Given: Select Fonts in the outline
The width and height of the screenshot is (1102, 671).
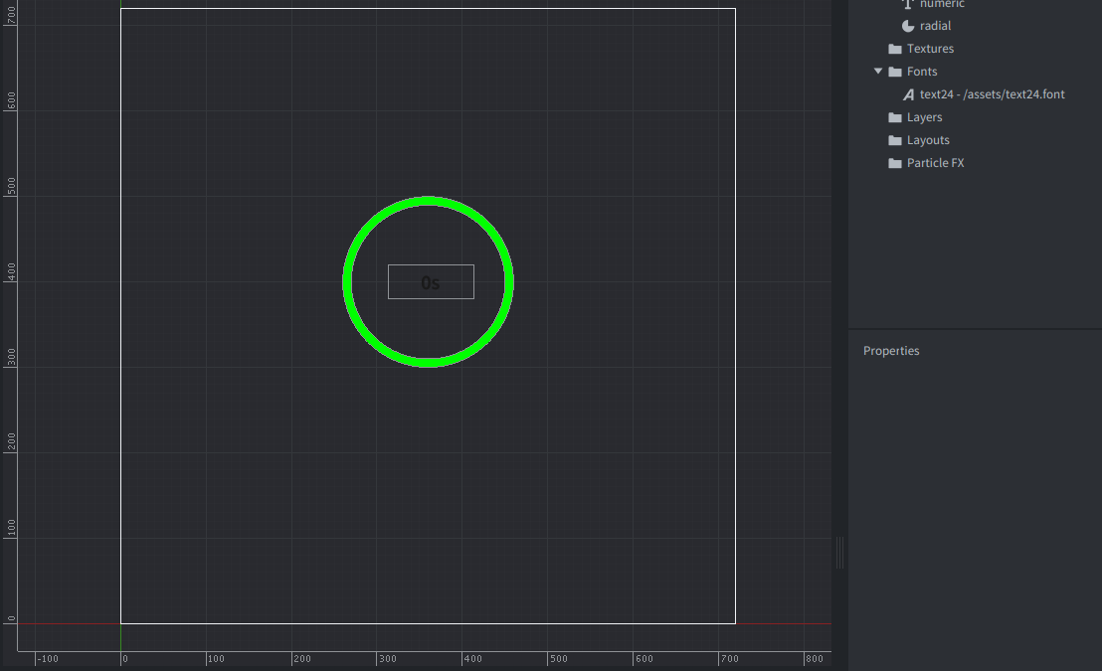Looking at the screenshot, I should [x=921, y=72].
